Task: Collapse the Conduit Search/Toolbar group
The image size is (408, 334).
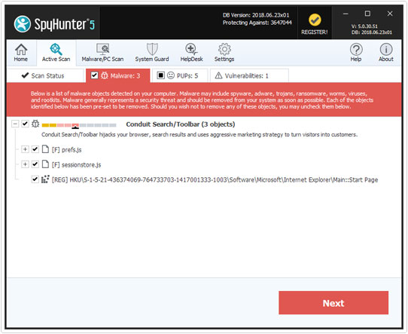Action: [15, 124]
